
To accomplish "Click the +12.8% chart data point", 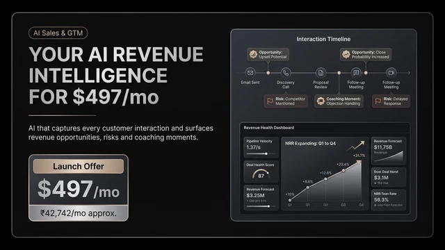I will pyautogui.click(x=325, y=179).
